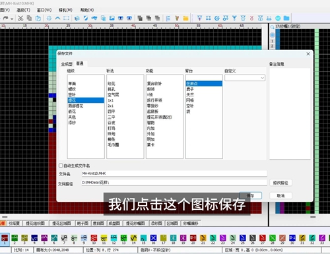Click the redo arrow icon
This screenshot has height=254, width=330.
click(x=6, y=18)
